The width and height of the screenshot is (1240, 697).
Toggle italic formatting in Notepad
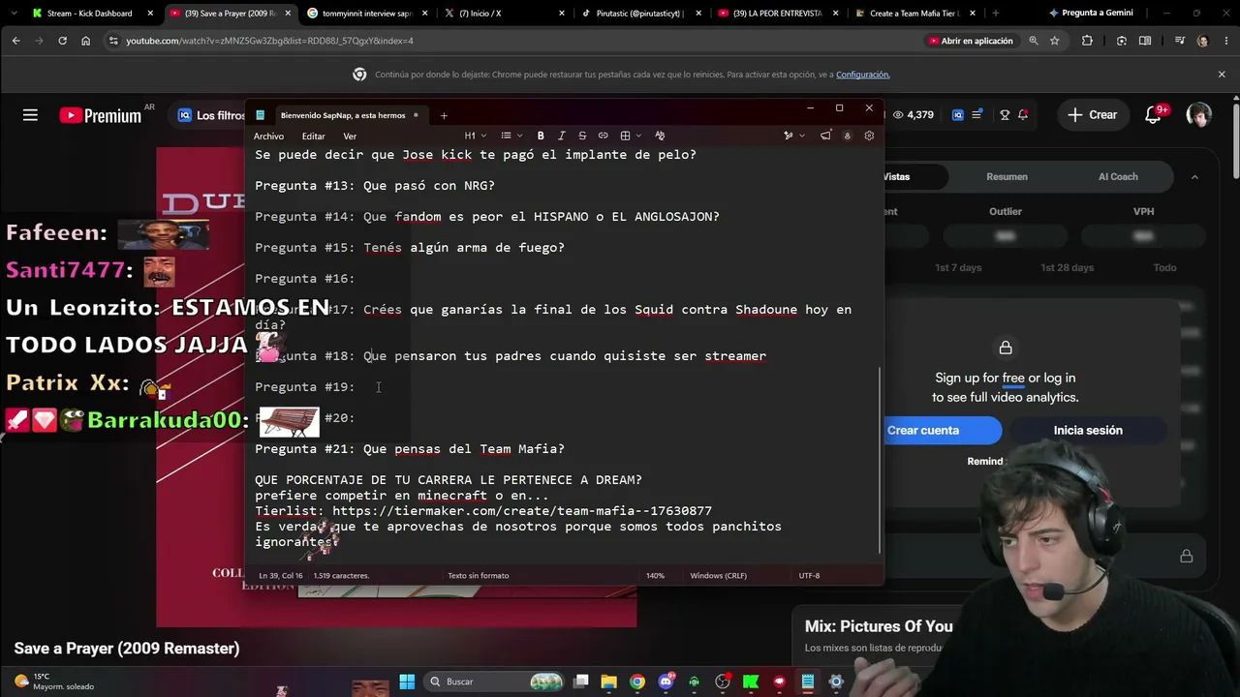(561, 136)
